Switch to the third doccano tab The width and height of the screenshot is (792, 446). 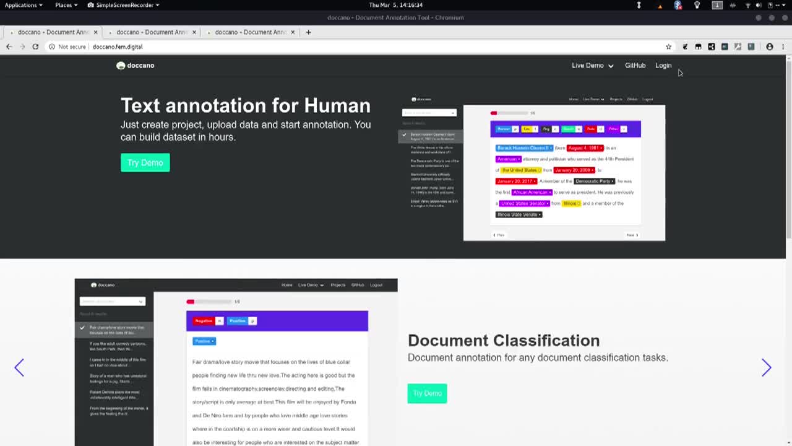(x=251, y=32)
